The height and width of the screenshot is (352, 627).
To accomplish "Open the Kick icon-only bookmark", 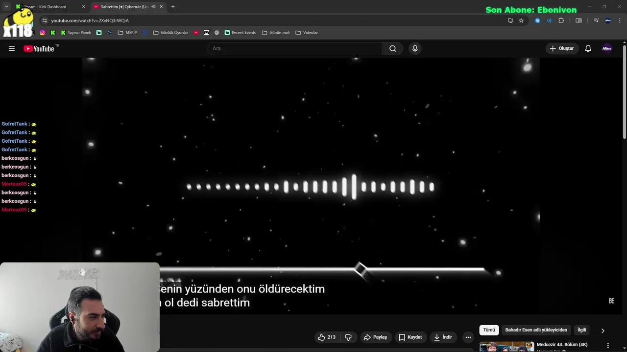I will pos(53,33).
